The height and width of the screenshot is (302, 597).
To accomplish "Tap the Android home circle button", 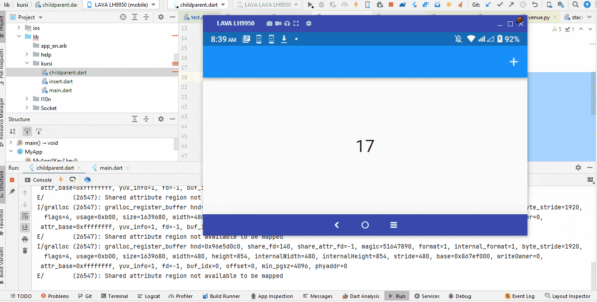I will click(365, 225).
